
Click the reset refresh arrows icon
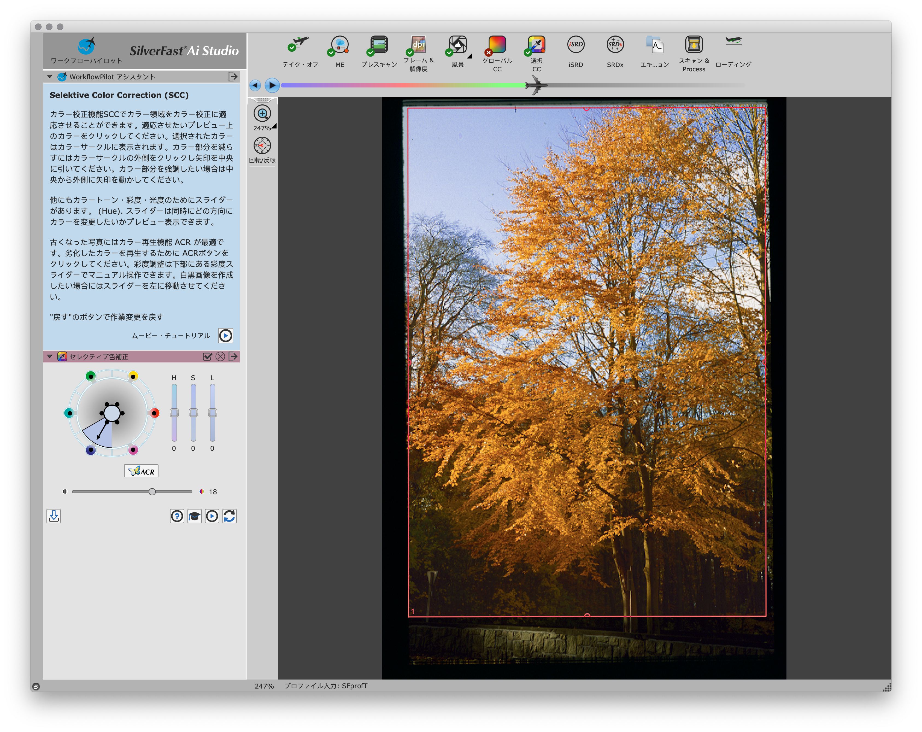(229, 516)
